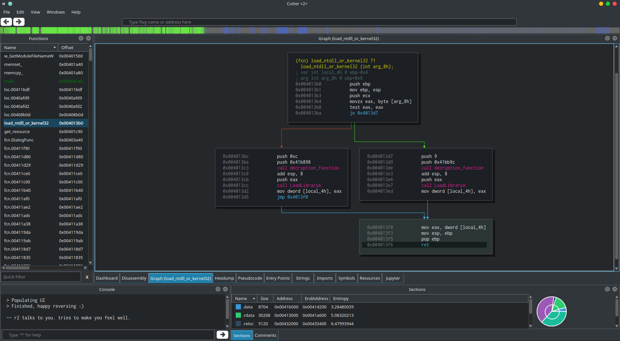The width and height of the screenshot is (620, 341).
Task: Float the Console panel using its dock icon
Action: (218, 289)
